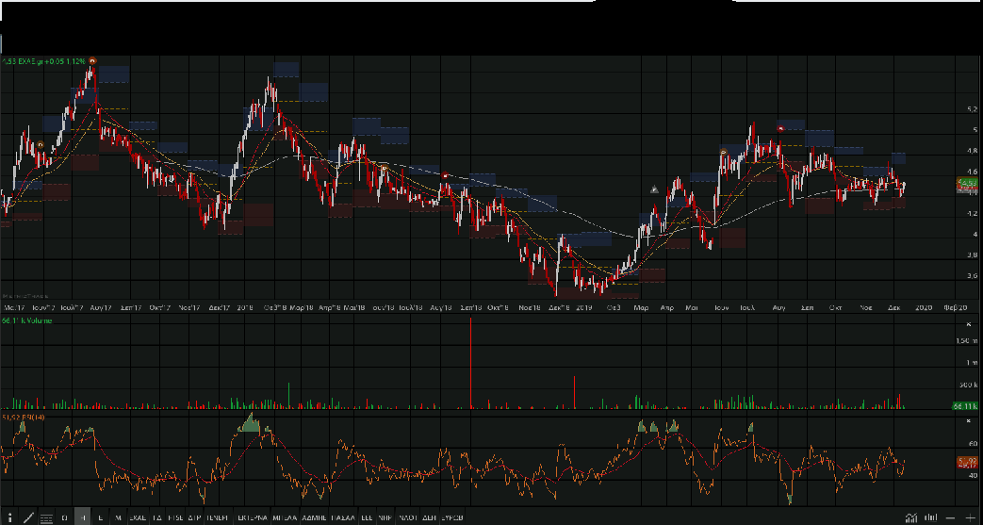Click the orange event marker at the highest peak

pos(92,61)
